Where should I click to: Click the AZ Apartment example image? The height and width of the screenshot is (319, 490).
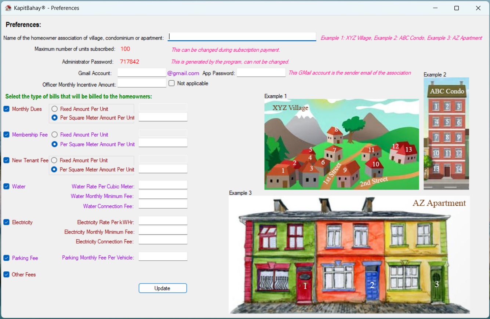[x=349, y=254]
